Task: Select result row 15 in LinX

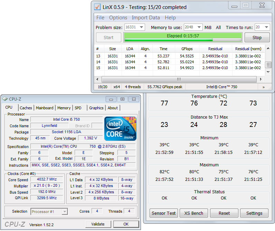Action: pyautogui.click(x=179, y=68)
